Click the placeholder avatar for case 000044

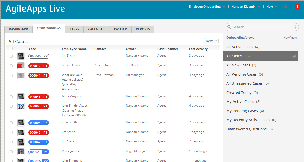tap(21, 75)
